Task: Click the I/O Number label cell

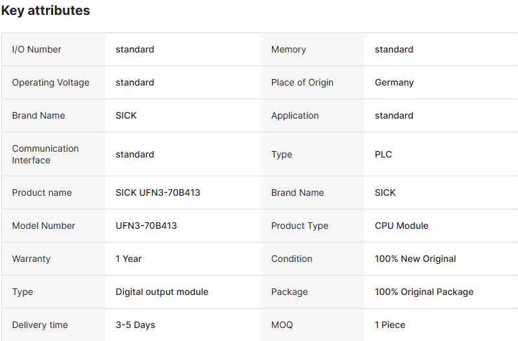Action: click(x=37, y=49)
